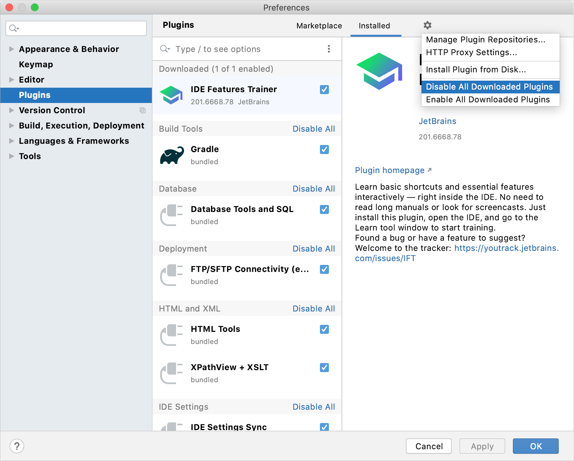
Task: Select the XPathView + XSLT plugin row
Action: 247,373
